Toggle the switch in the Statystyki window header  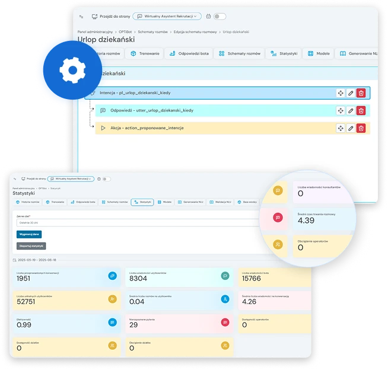pos(107,178)
